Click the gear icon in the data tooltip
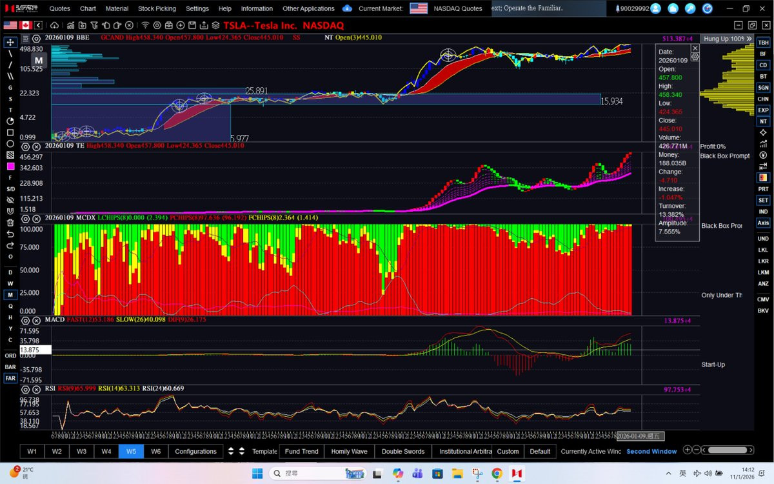774x484 pixels. [x=695, y=57]
